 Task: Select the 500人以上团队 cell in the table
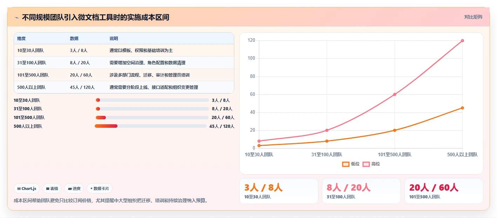point(31,87)
